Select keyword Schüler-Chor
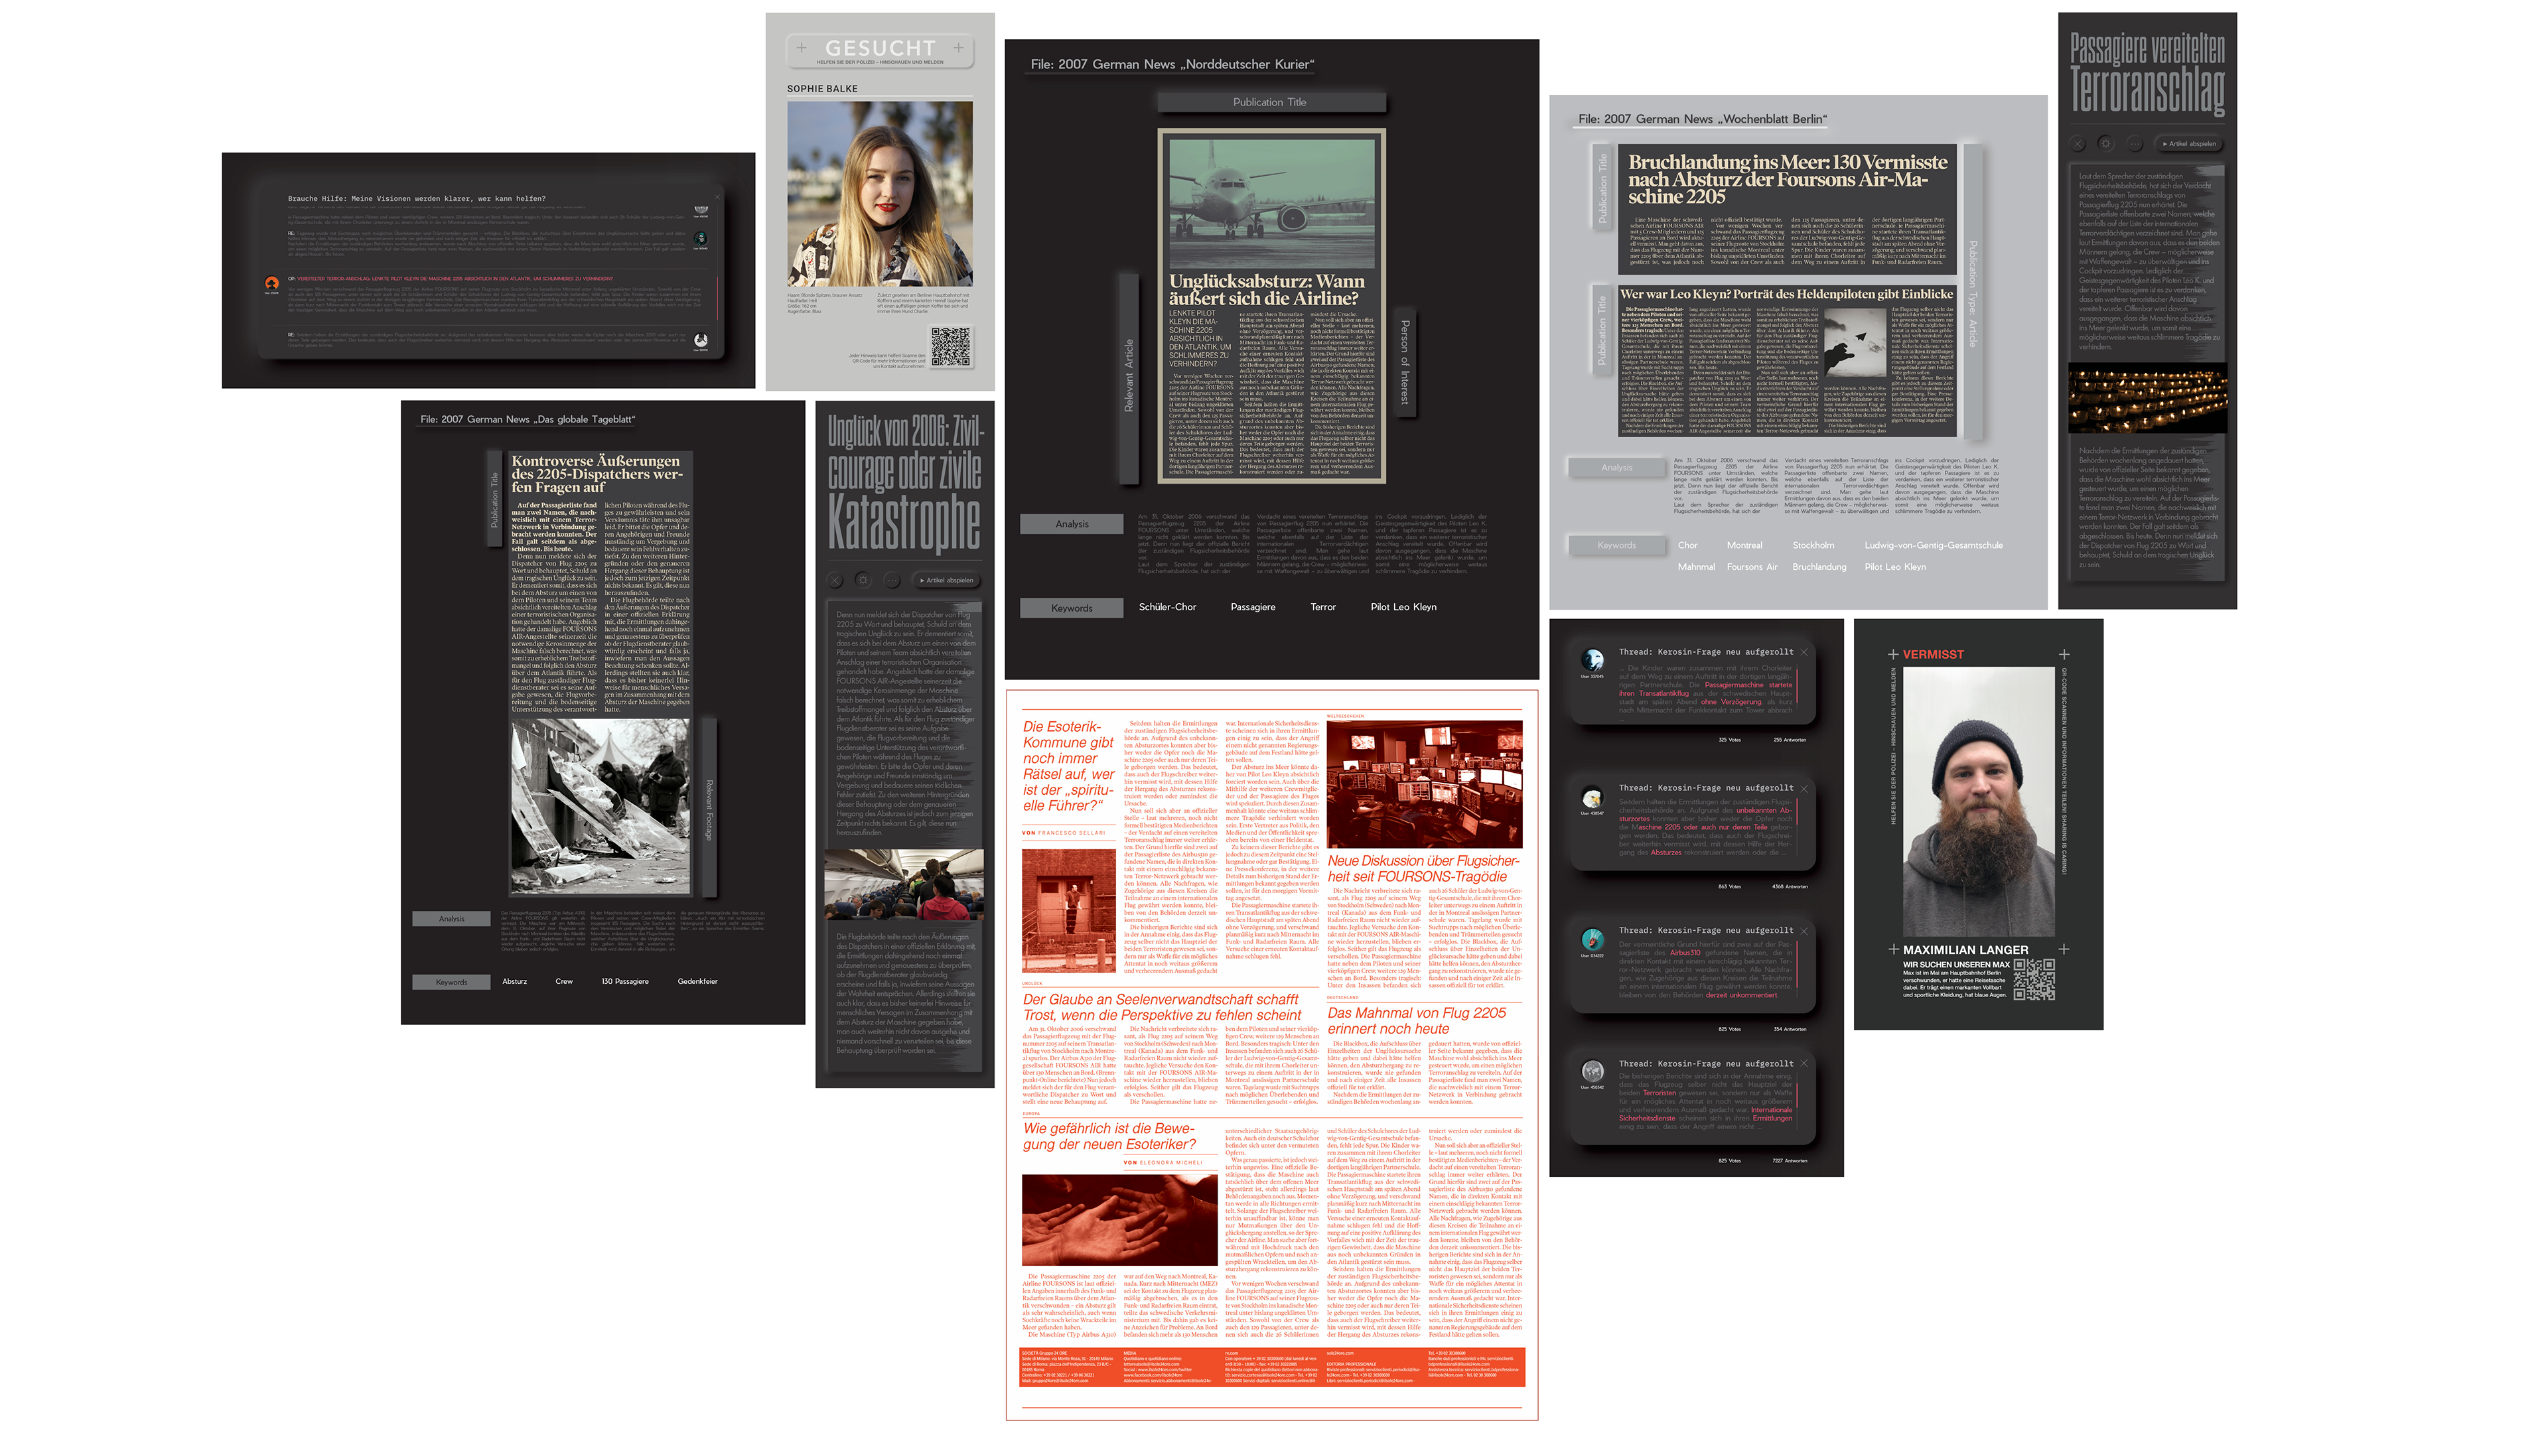Screen dimensions: 2548x1433 point(1167,607)
